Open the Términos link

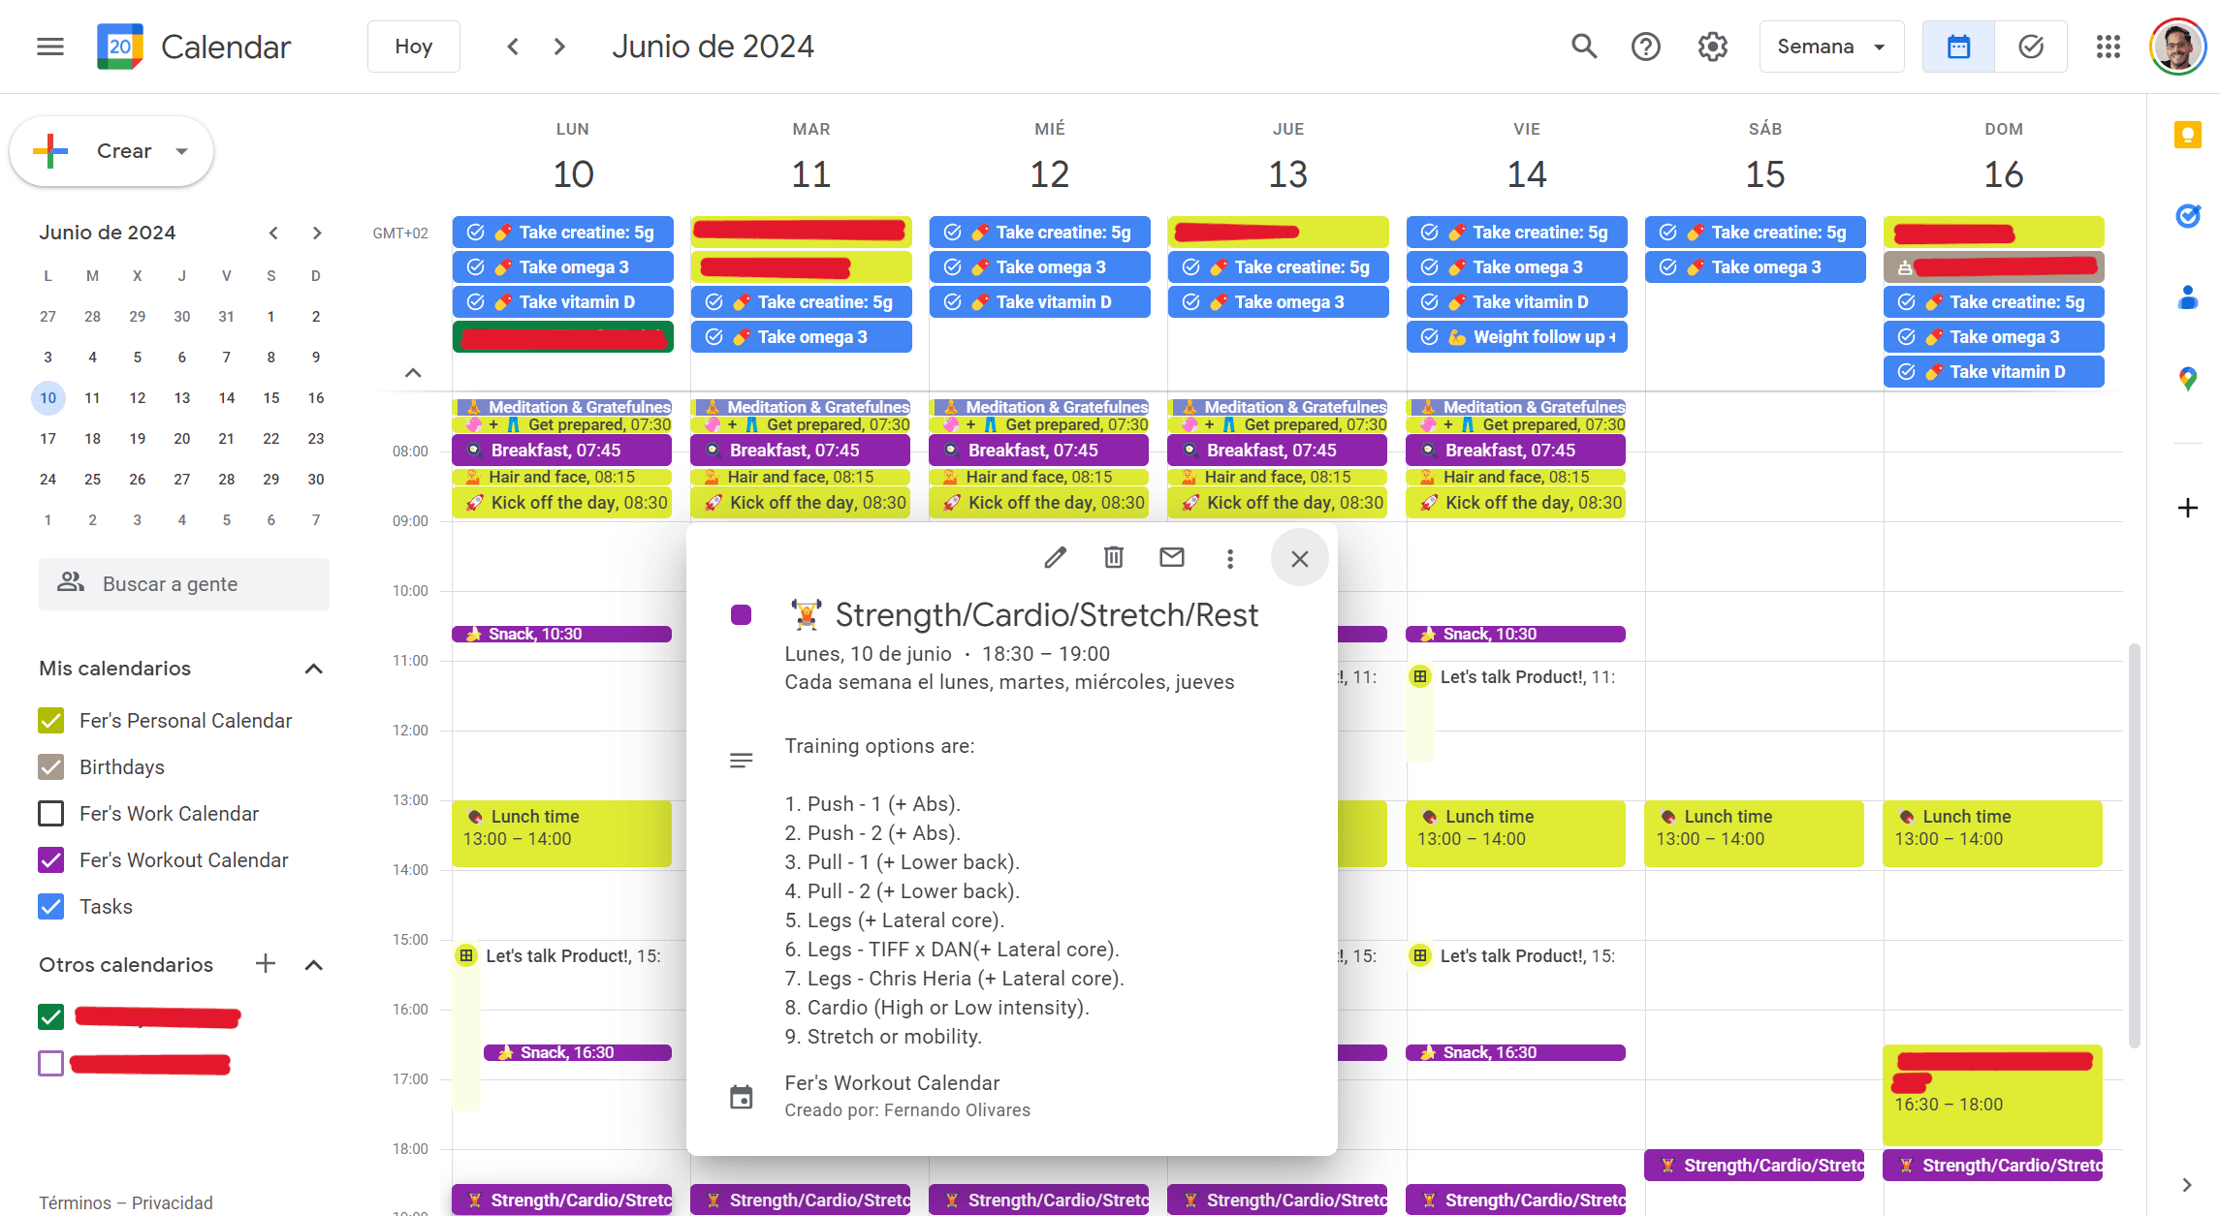pos(75,1202)
